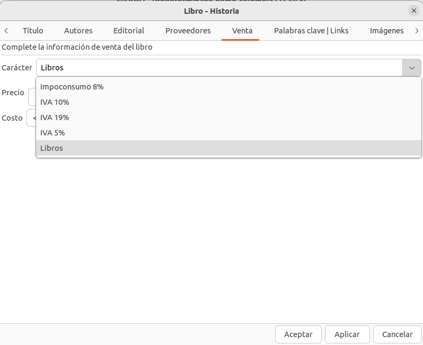
Task: Select the Proveedores tab
Action: point(188,31)
